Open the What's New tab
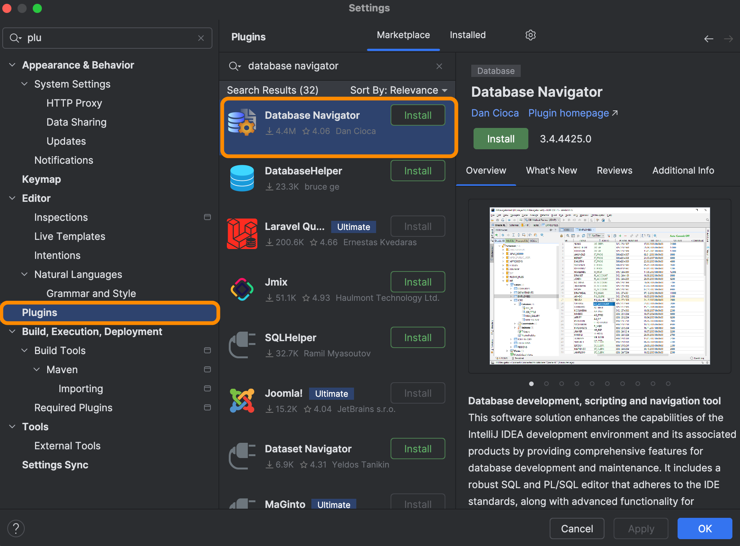Viewport: 740px width, 546px height. [x=551, y=171]
